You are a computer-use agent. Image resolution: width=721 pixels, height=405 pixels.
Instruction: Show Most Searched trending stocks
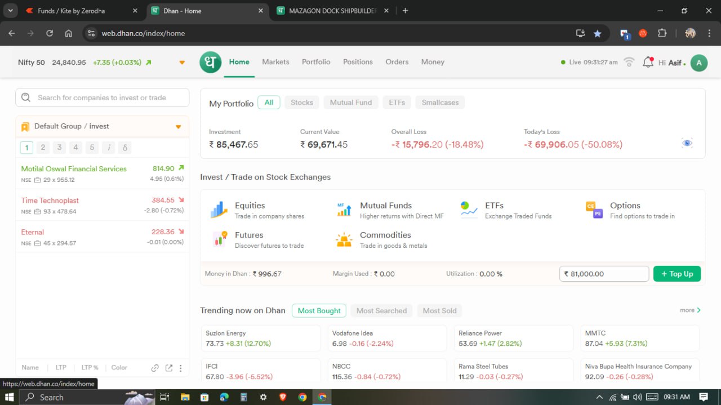[381, 310]
